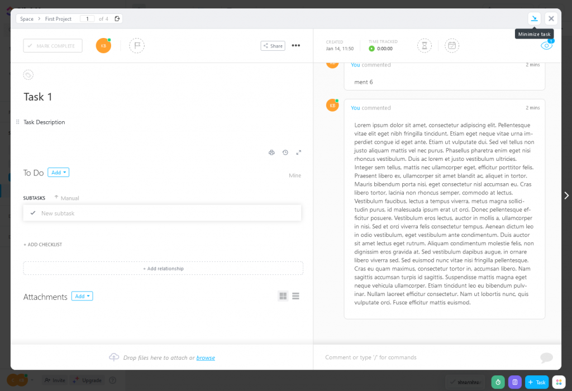Open the help question mark icon
572x391 pixels.
click(113, 380)
